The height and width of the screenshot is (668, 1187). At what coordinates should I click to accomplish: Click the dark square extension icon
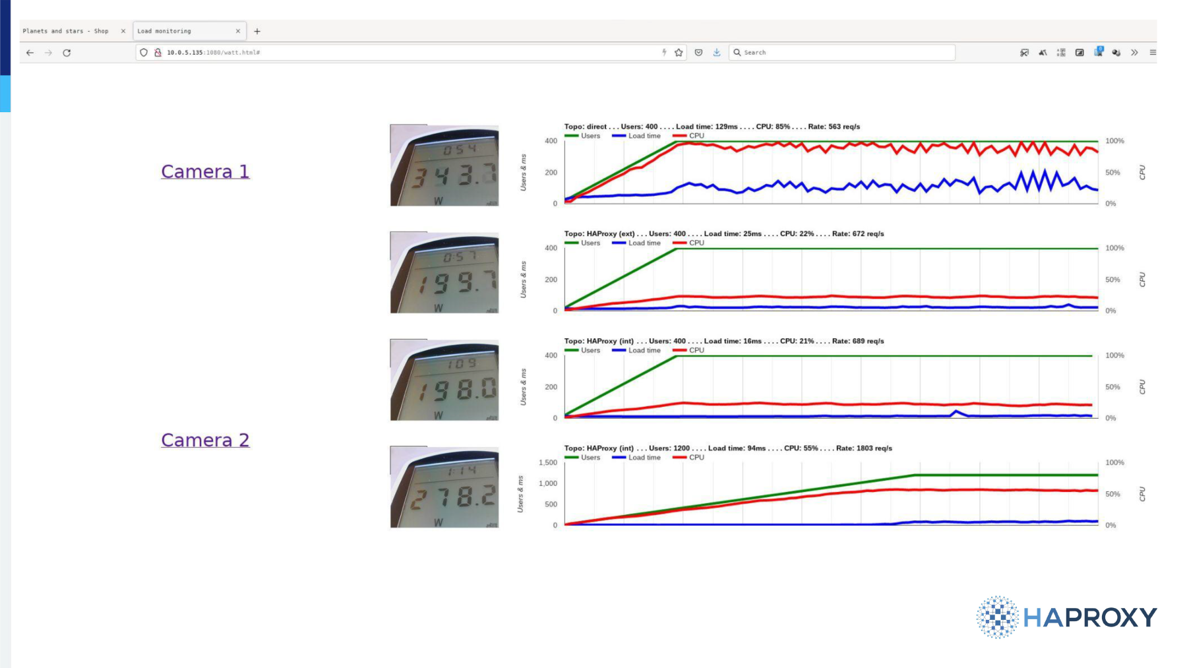tap(1080, 53)
